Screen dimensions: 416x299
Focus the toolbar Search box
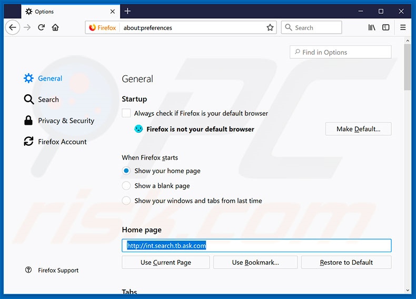pyautogui.click(x=311, y=27)
